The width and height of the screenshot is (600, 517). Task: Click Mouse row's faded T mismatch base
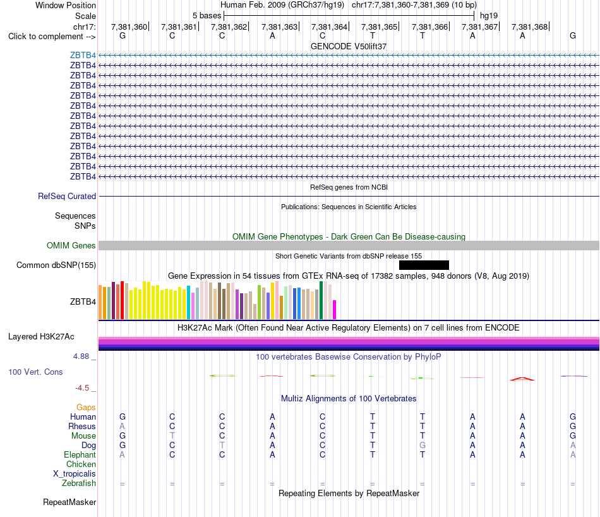tap(172, 436)
